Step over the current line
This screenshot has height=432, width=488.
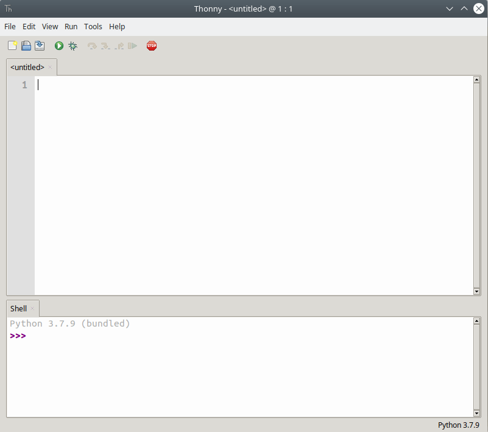click(x=91, y=45)
